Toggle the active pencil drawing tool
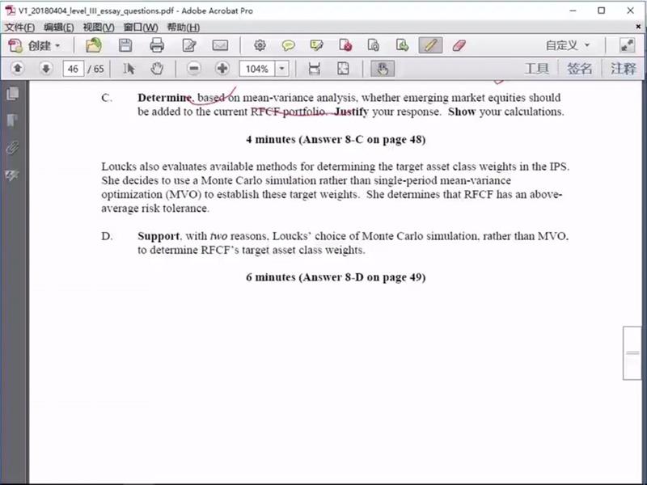647x485 pixels. point(430,45)
